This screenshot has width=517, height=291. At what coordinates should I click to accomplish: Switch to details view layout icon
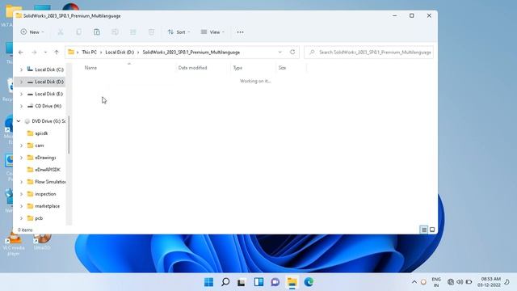424,230
